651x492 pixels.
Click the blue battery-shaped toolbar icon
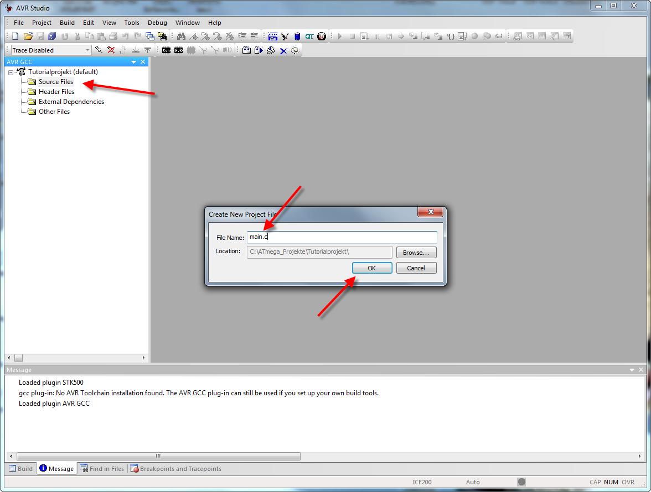[297, 36]
